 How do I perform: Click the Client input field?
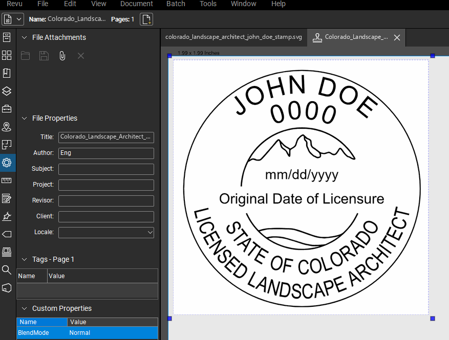point(106,217)
